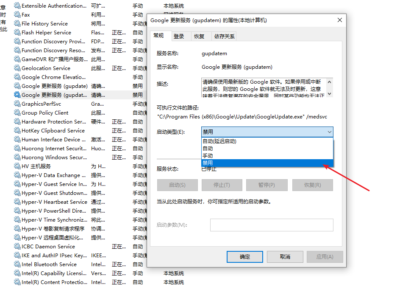Click the gear icon for Huorong Windows Security
Viewport: 397px width, 287px height.
(17, 158)
